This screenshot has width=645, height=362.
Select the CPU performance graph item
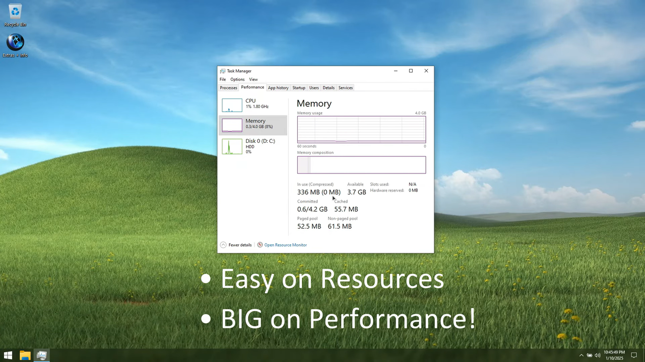(253, 105)
